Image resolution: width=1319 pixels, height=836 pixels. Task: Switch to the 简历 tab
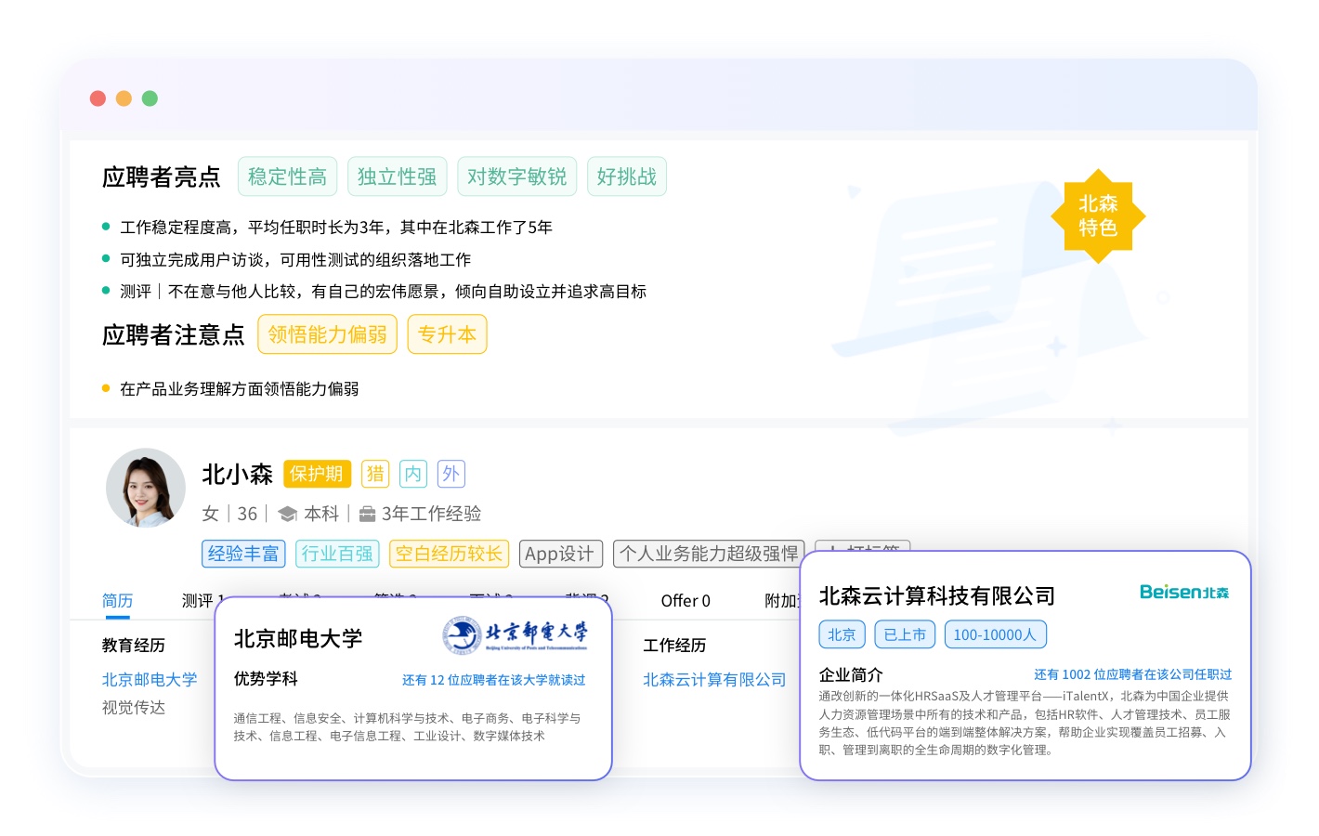tap(117, 601)
